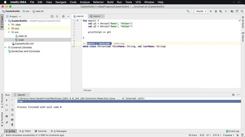Open the Ant Build side panel
Viewport: 245px width, 137px height.
(243, 22)
